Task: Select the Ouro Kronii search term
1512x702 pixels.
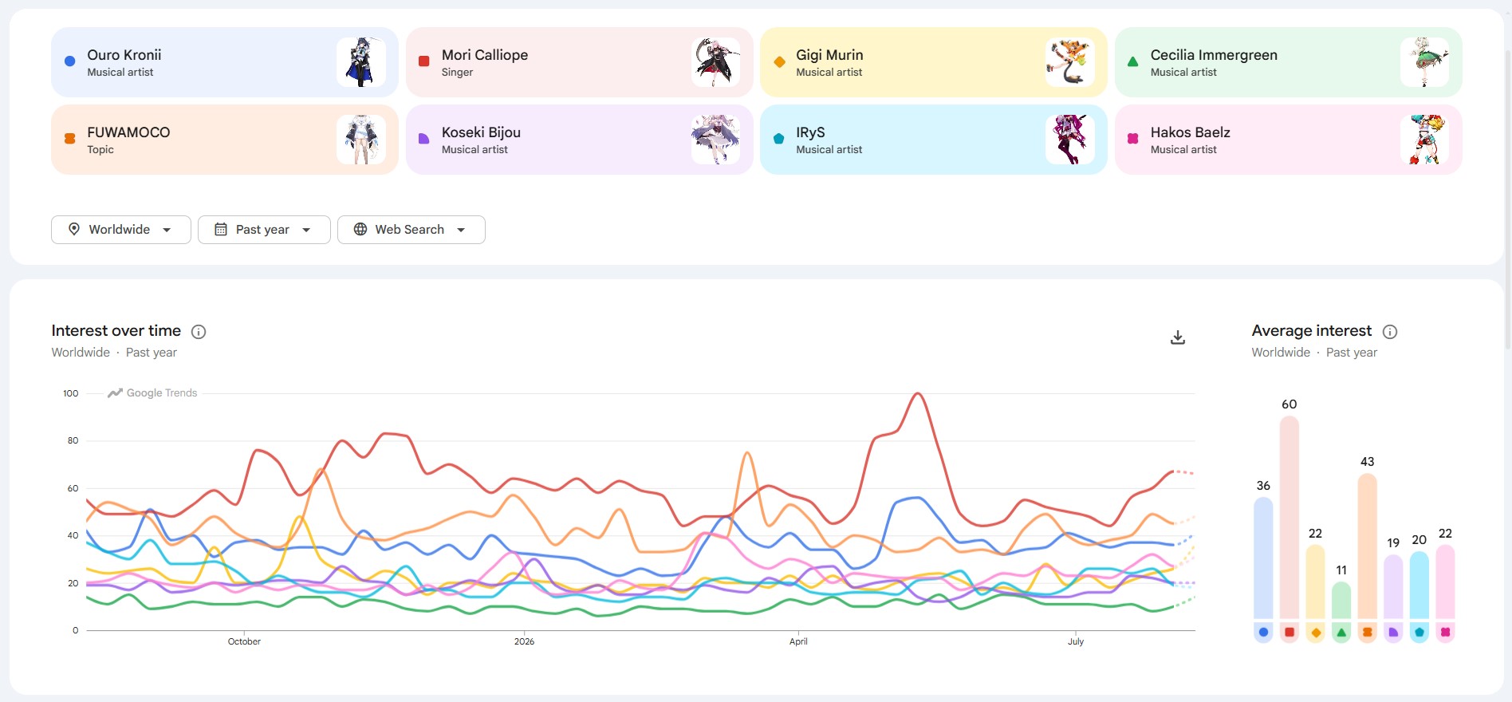Action: (x=225, y=62)
